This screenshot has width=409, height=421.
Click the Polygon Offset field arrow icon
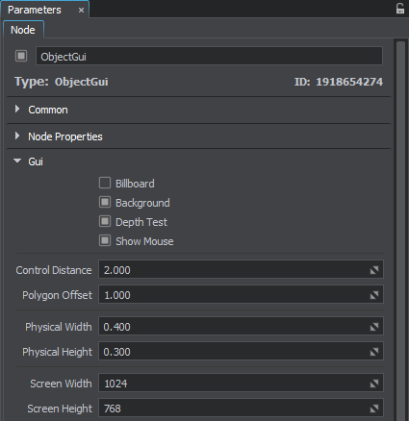coord(374,295)
